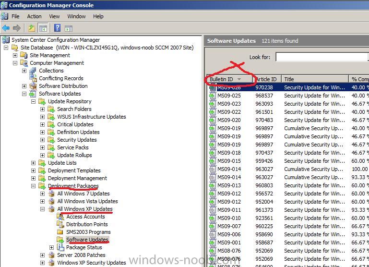The width and height of the screenshot is (369, 267).
Task: Toggle the Show/Hide action pane icon
Action: point(69,28)
